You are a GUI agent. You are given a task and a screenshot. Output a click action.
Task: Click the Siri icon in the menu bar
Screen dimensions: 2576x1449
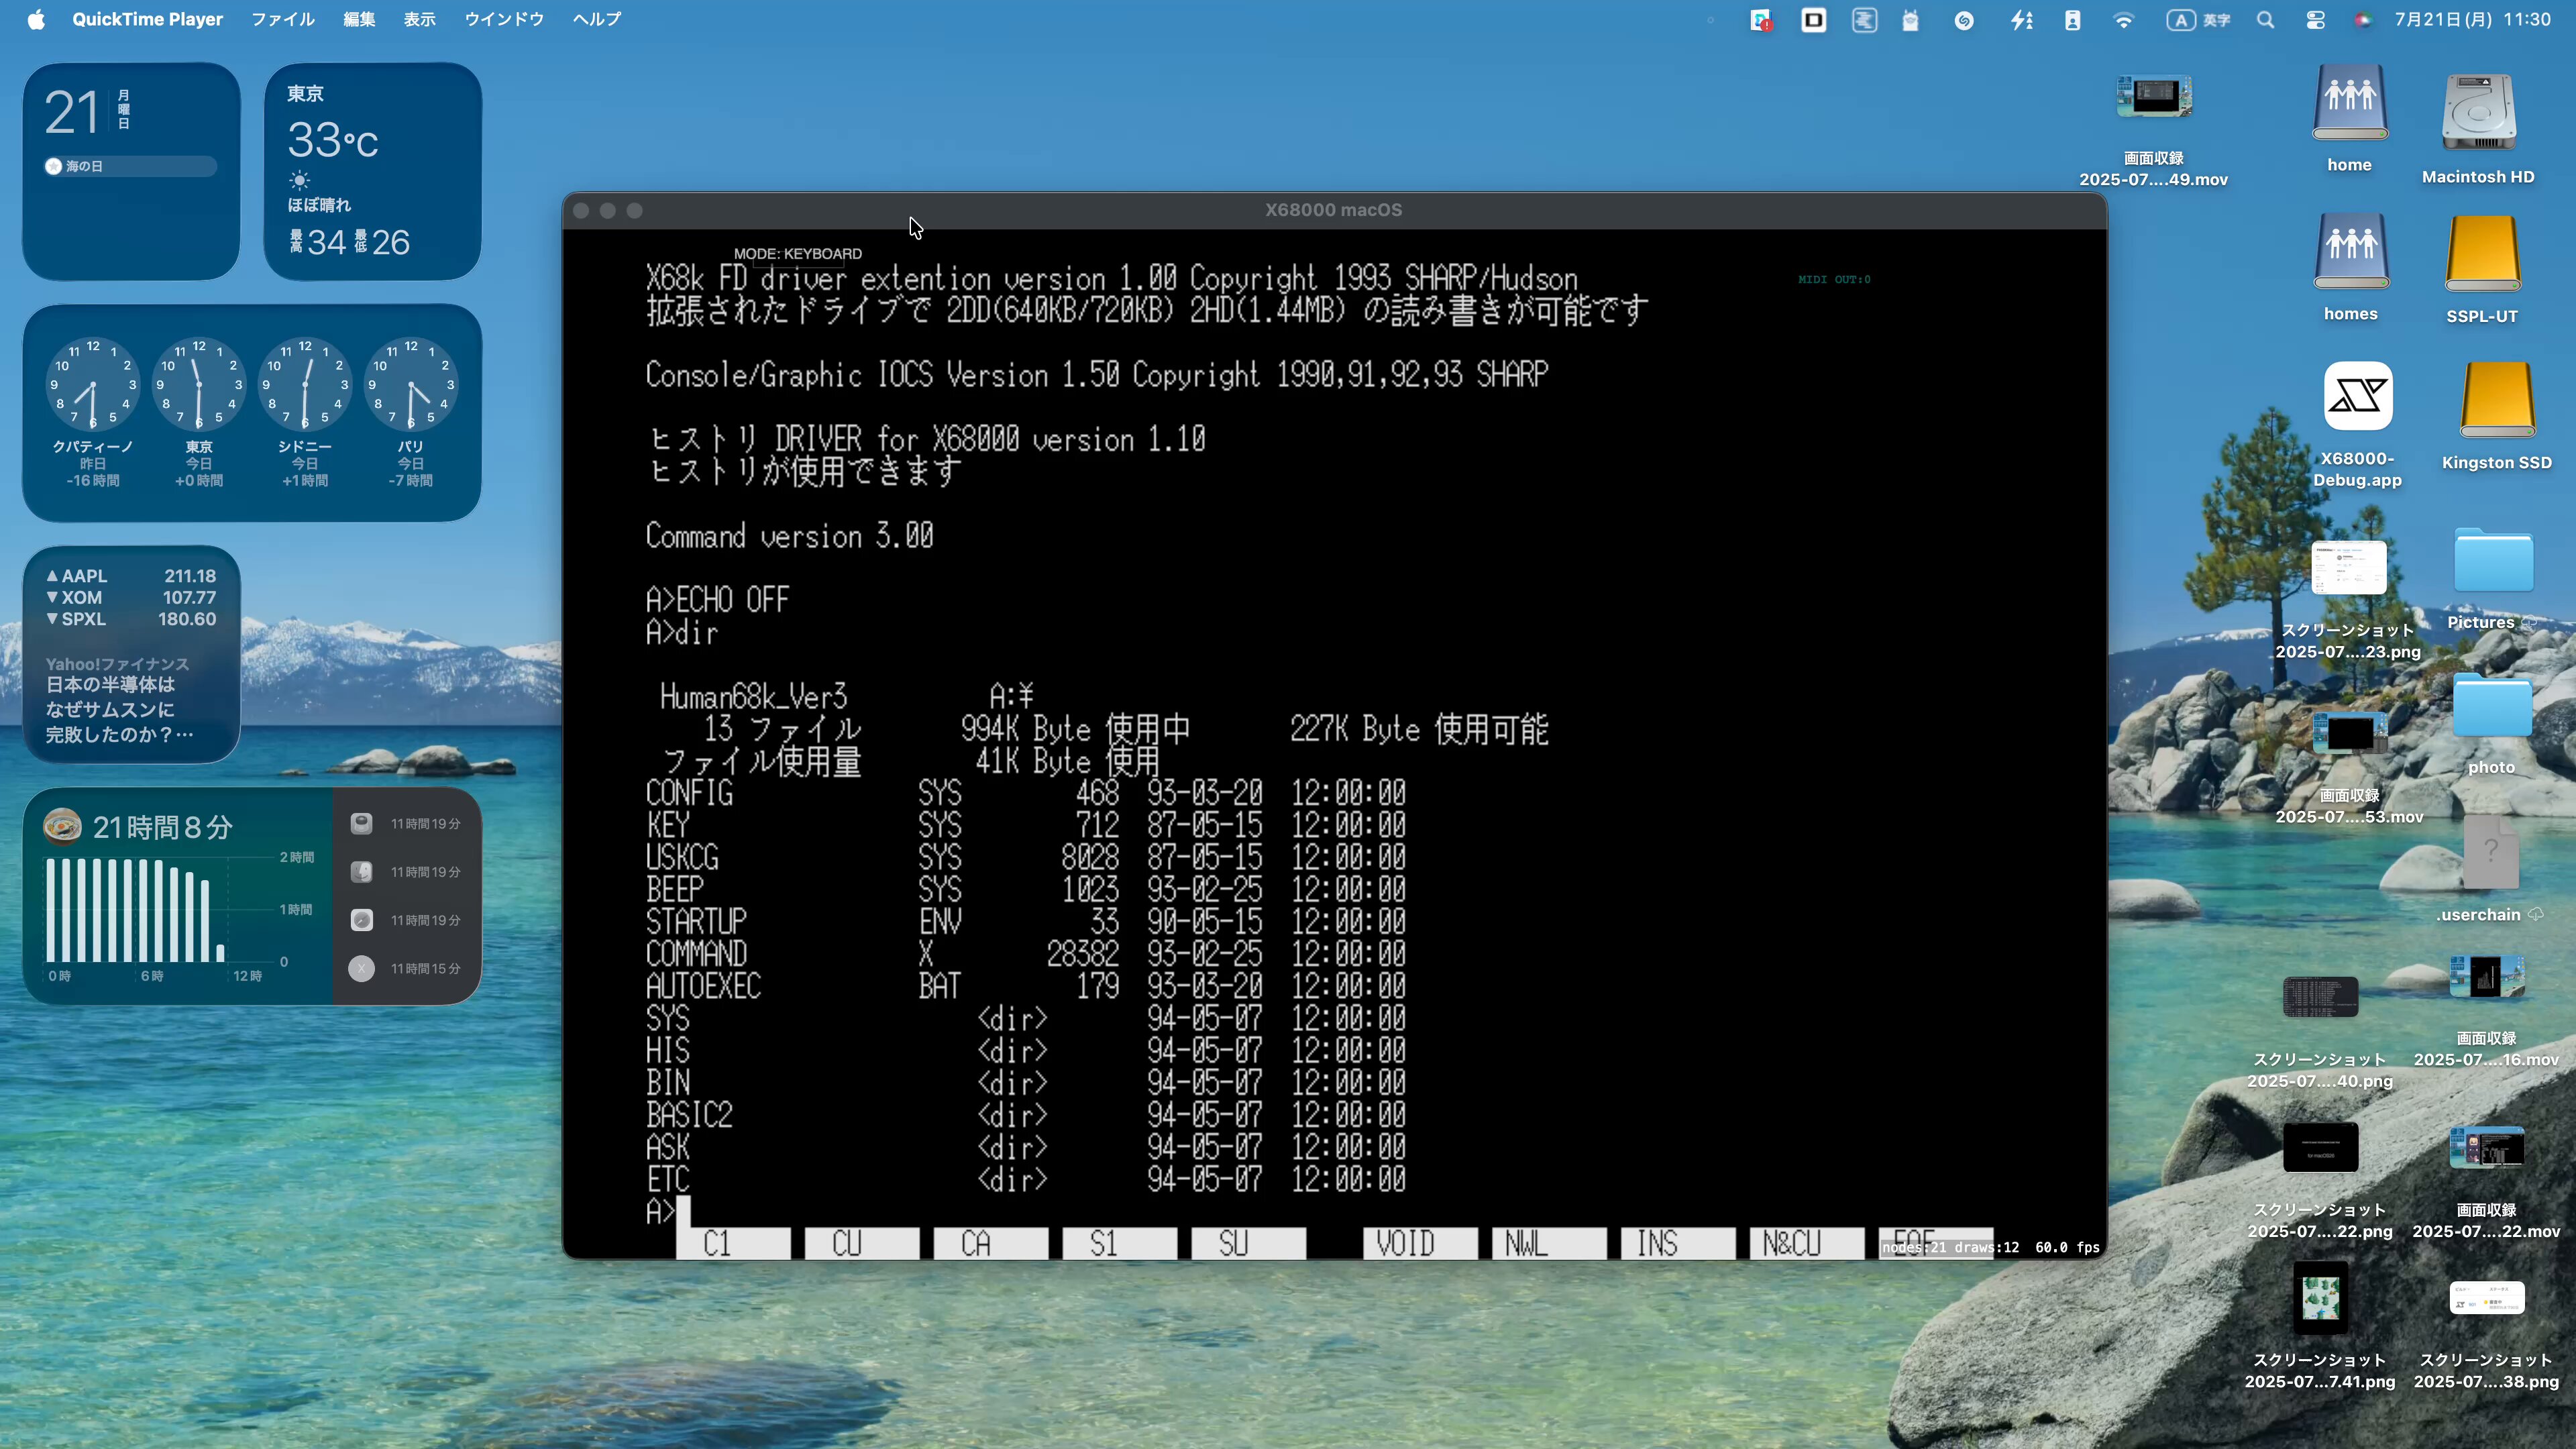coord(2363,20)
